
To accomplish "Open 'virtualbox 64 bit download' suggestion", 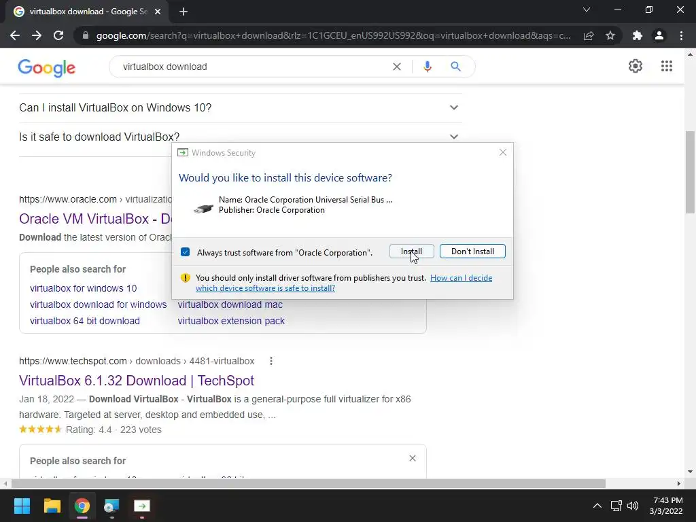I will tap(85, 321).
